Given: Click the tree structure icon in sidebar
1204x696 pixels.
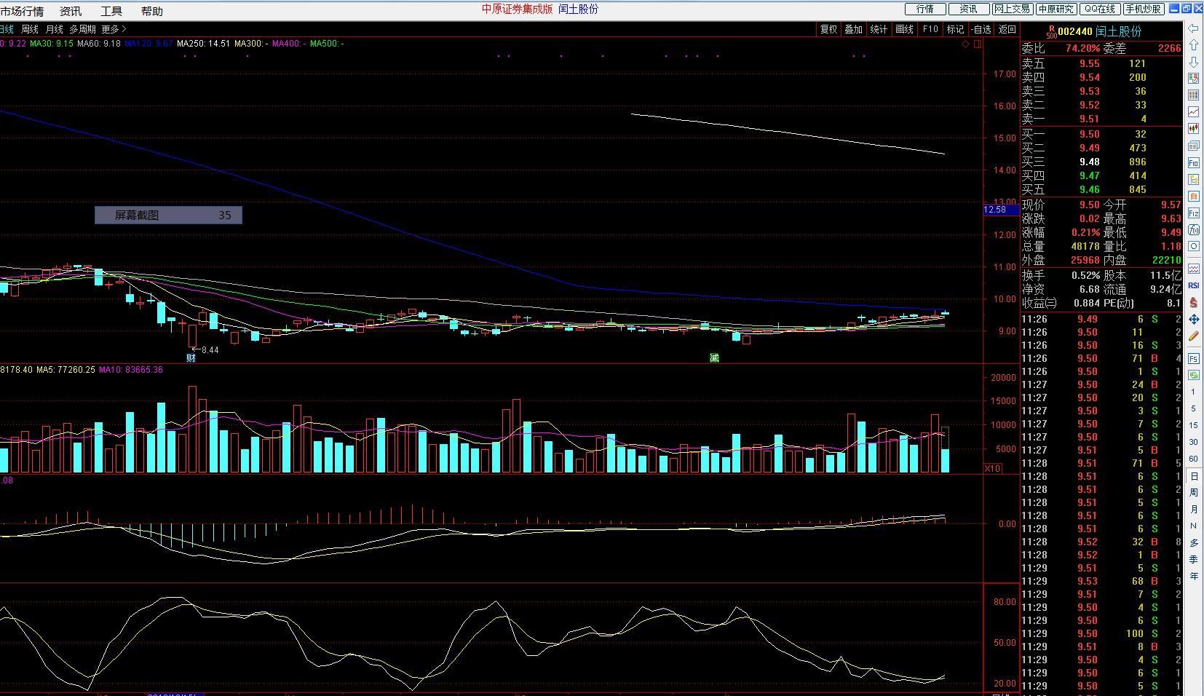Looking at the screenshot, I should click(x=1193, y=180).
